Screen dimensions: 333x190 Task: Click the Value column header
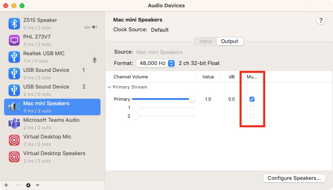coord(208,77)
